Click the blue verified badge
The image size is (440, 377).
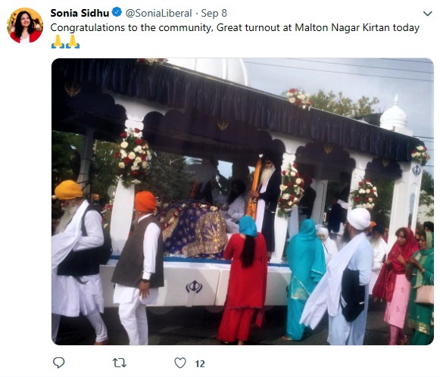point(117,12)
